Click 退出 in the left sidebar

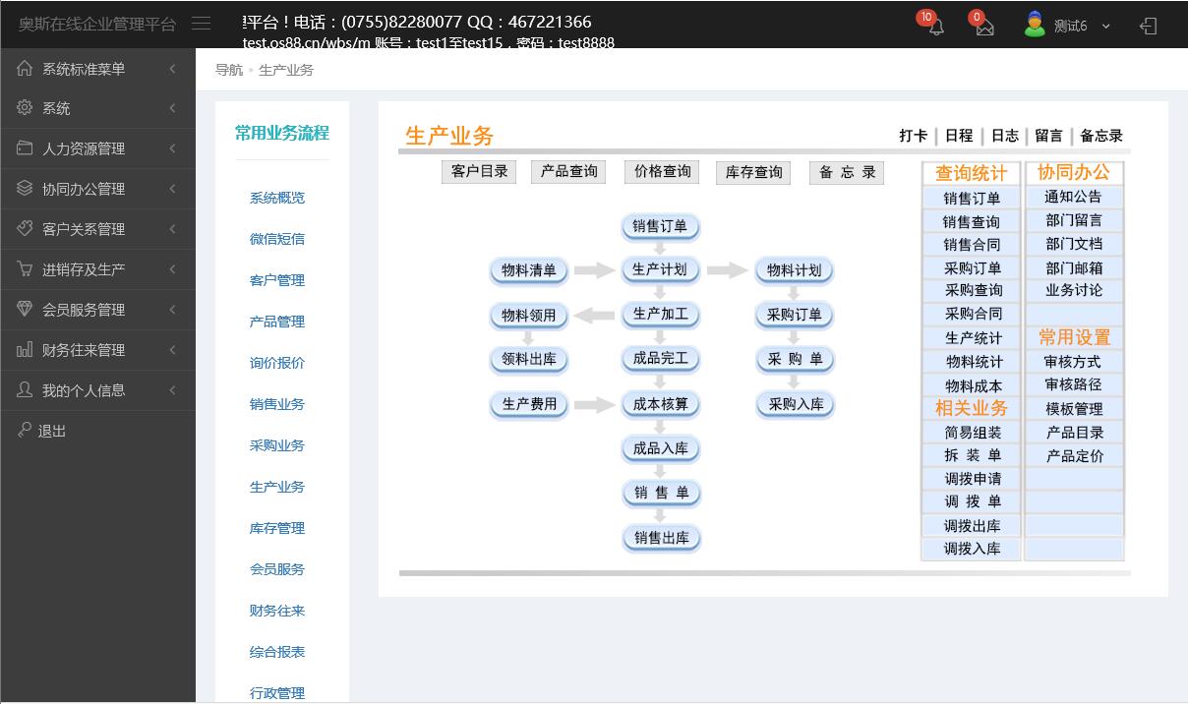pos(52,431)
